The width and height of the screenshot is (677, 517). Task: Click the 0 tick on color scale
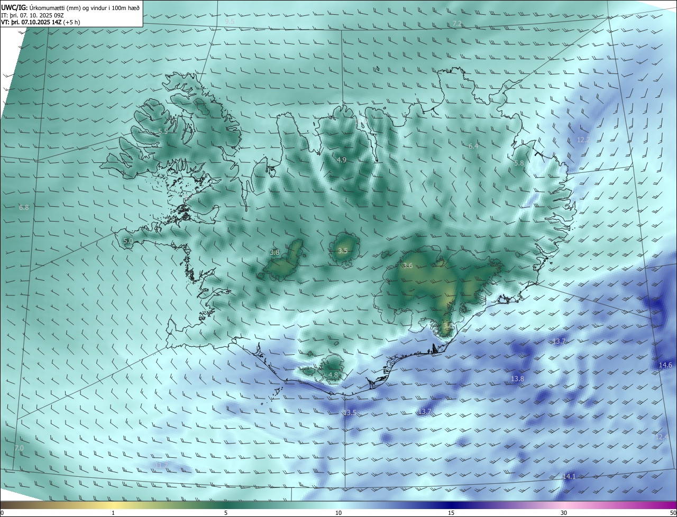tap(2, 513)
